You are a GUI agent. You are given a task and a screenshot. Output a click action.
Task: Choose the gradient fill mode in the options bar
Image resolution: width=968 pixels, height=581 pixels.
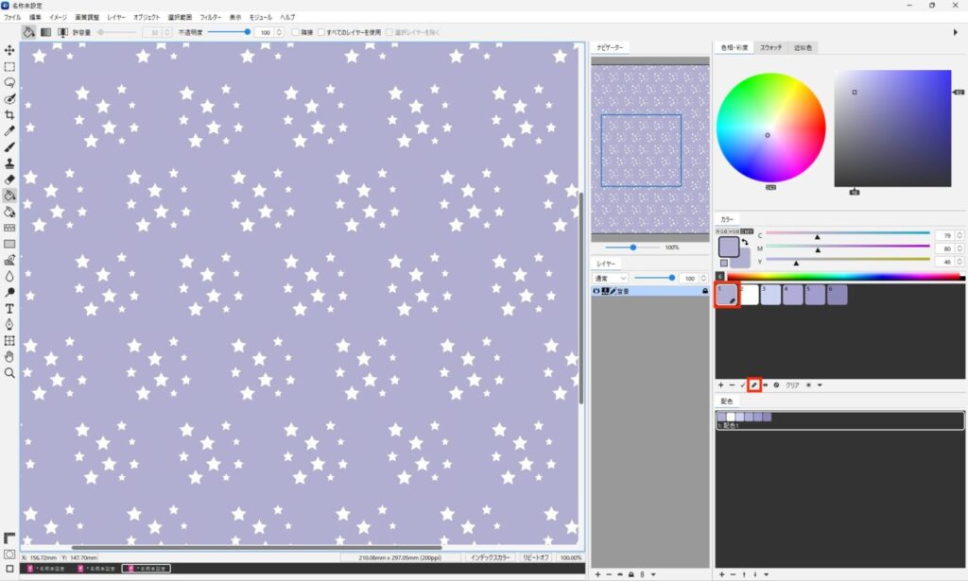pos(45,32)
